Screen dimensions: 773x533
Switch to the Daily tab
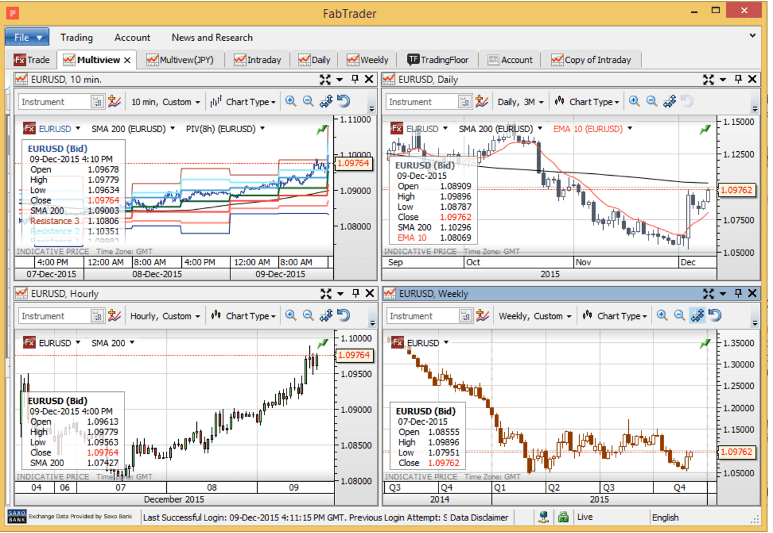pos(315,60)
